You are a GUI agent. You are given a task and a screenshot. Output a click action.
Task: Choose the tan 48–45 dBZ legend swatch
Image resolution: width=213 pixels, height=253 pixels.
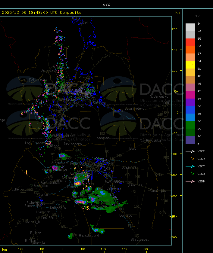(x=190, y=80)
